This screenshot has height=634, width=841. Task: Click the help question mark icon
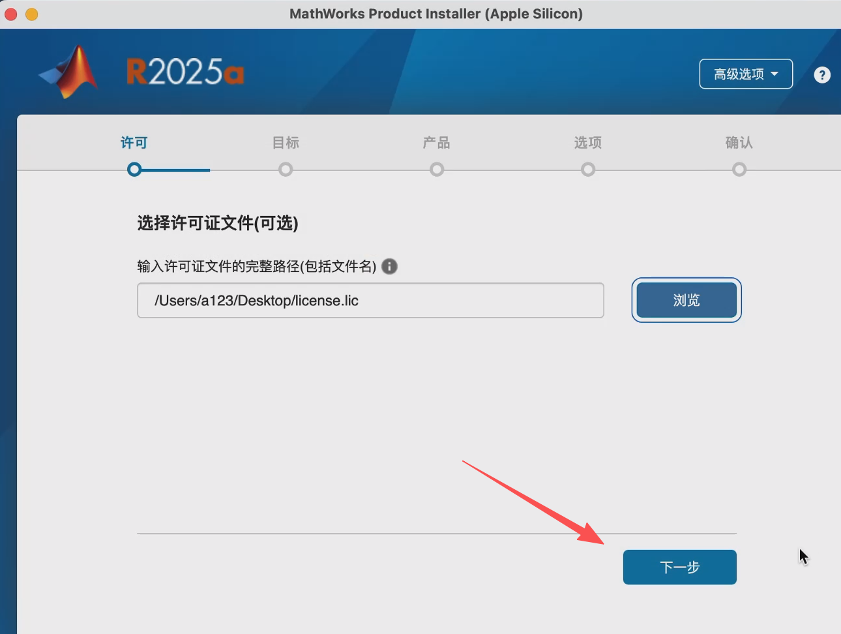point(822,75)
